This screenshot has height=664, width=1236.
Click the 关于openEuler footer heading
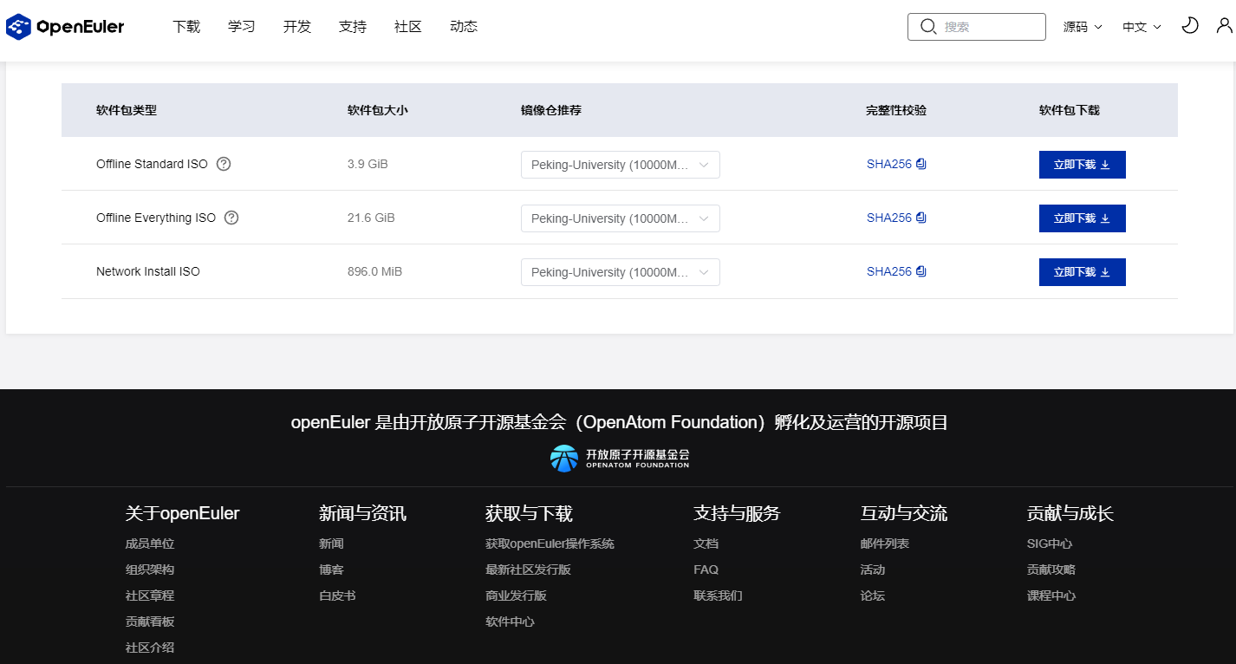tap(183, 513)
